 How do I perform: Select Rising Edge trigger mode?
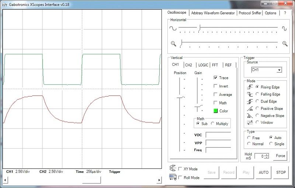coord(257,87)
